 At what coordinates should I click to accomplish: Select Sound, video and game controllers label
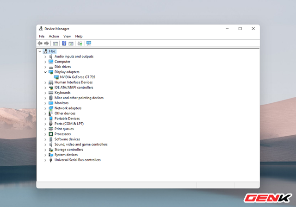pyautogui.click(x=81, y=144)
